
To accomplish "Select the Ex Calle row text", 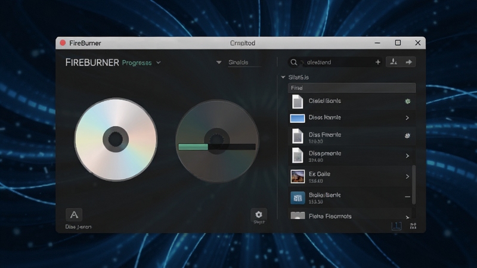I will point(320,174).
